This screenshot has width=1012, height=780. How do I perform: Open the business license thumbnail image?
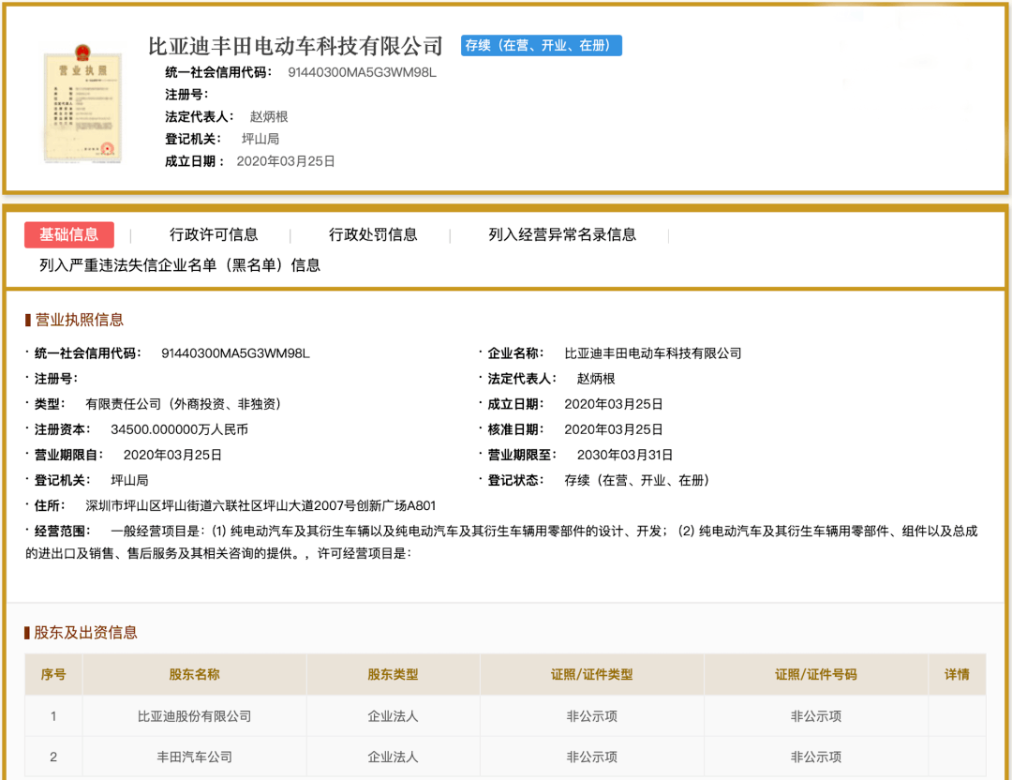[x=82, y=103]
